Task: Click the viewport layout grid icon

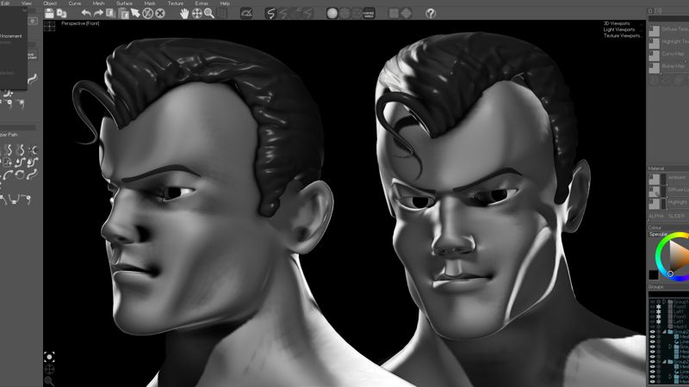Action: tap(50, 27)
